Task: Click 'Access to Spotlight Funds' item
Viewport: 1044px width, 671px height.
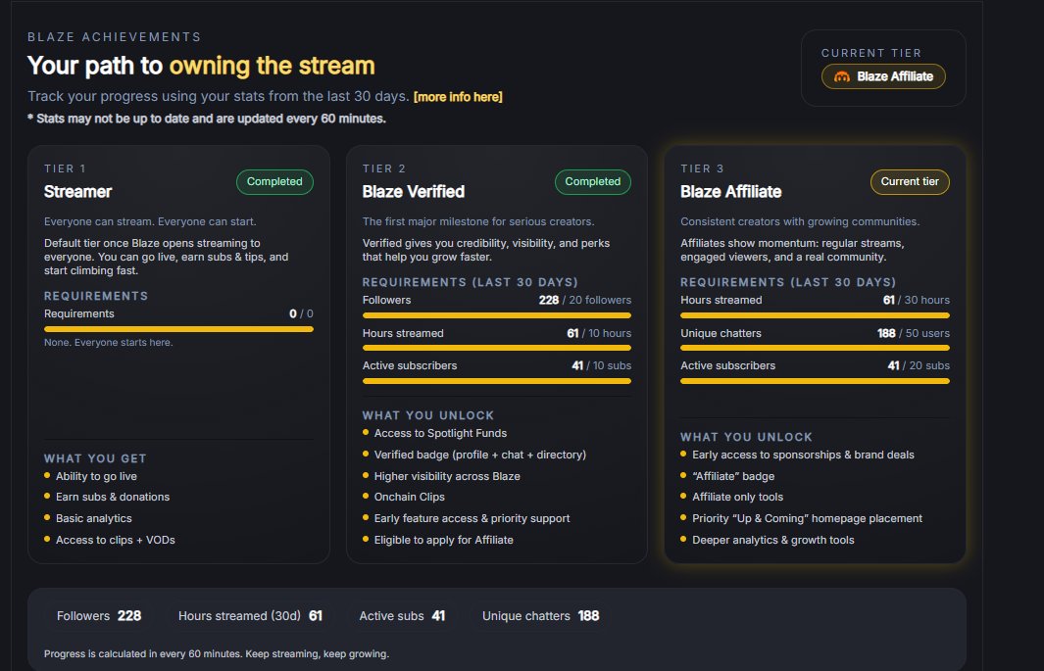Action: 440,433
